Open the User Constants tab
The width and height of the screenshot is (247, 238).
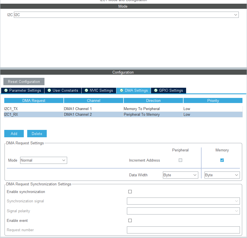tap(63, 91)
